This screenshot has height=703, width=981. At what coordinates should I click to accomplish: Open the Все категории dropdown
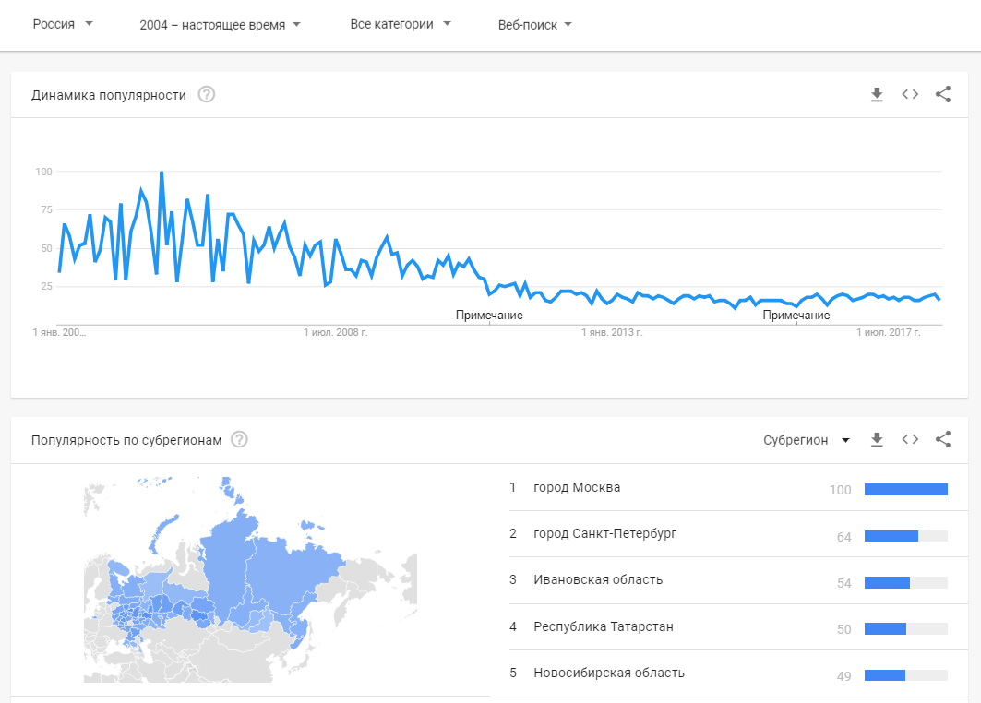[x=401, y=24]
